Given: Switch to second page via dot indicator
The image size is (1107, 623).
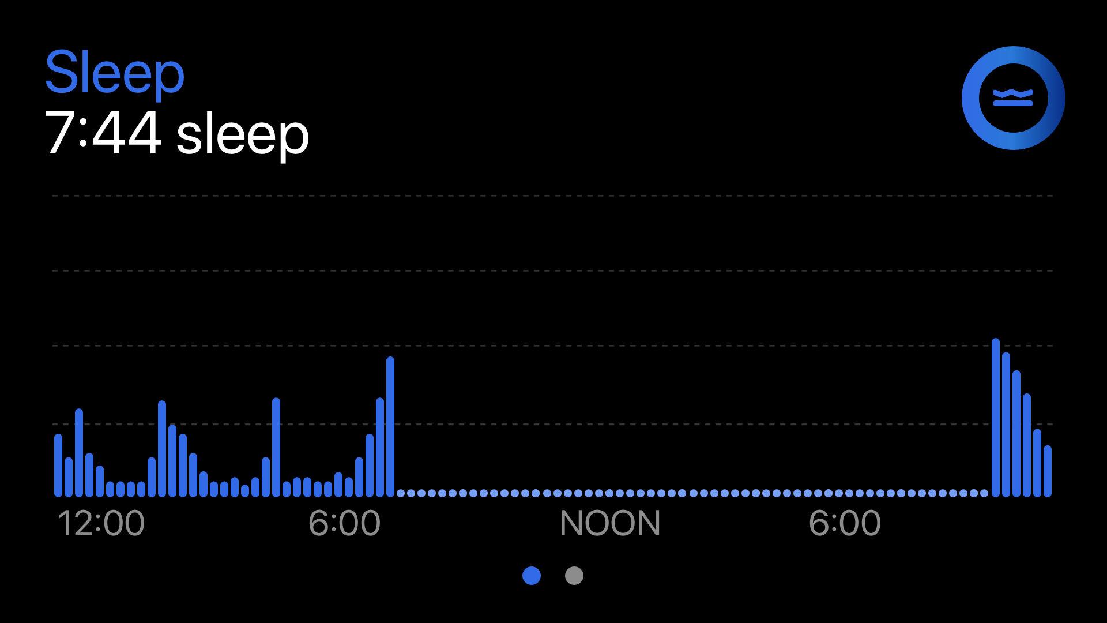Looking at the screenshot, I should click(x=574, y=576).
